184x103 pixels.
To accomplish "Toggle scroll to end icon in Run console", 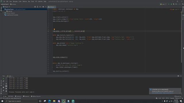I will [6, 86].
